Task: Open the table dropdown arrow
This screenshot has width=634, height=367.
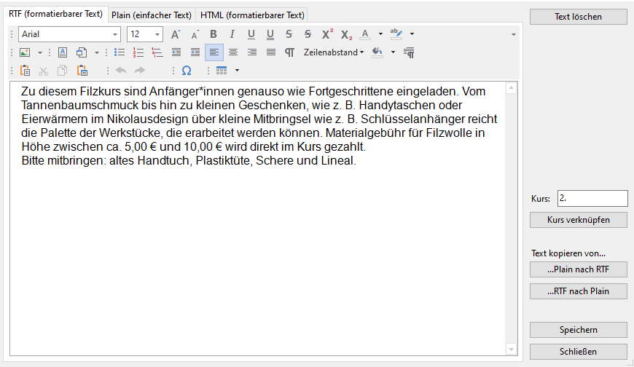Action: coord(238,71)
